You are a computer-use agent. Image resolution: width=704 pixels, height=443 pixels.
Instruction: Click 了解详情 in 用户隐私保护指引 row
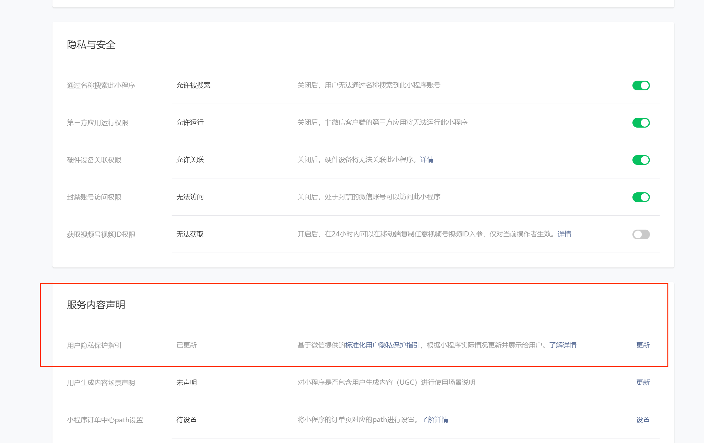(563, 345)
